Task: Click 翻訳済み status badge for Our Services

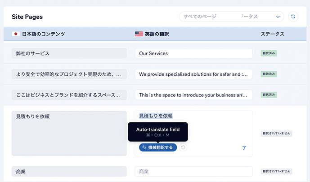Action: point(269,53)
